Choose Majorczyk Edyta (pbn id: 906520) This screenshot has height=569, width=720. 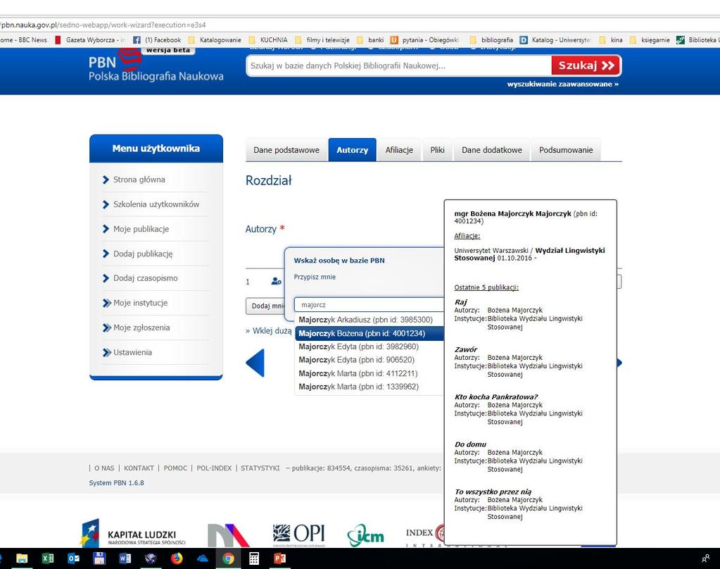370,360
